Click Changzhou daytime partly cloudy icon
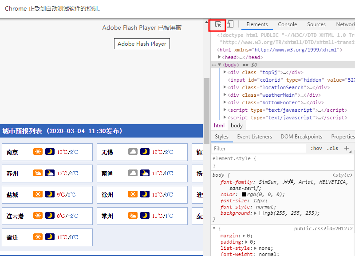The height and width of the screenshot is (256, 355). point(133,216)
